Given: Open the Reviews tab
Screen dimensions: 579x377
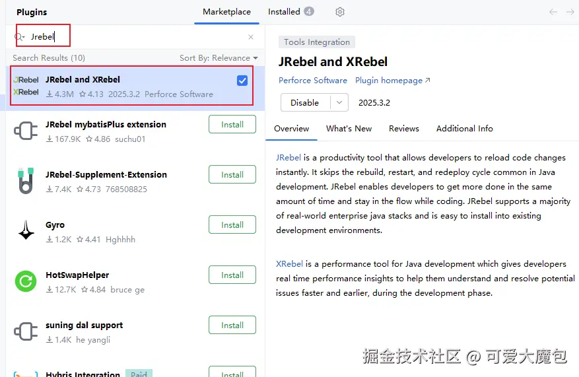Looking at the screenshot, I should tap(403, 129).
